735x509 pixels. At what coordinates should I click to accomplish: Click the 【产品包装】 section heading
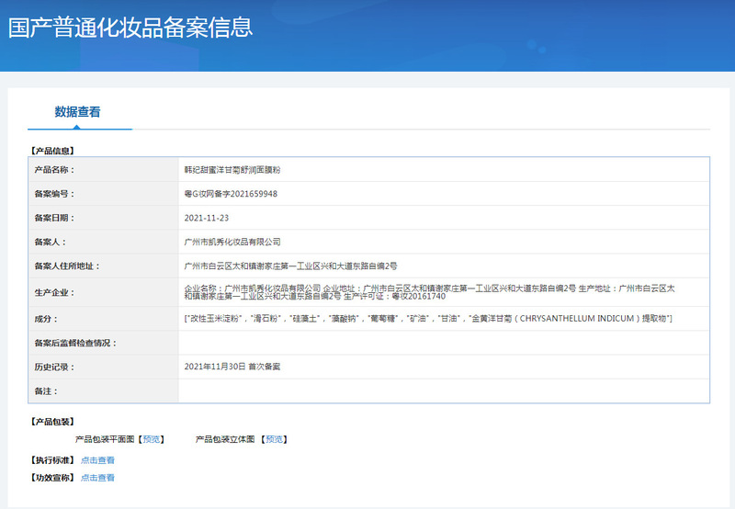[x=52, y=422]
